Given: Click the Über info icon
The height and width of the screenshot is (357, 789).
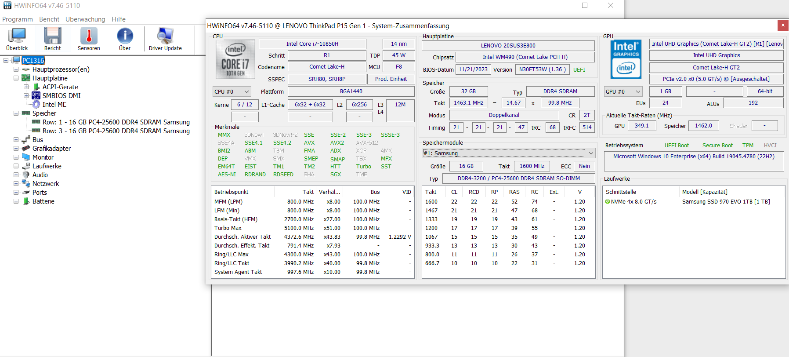Looking at the screenshot, I should coord(125,35).
